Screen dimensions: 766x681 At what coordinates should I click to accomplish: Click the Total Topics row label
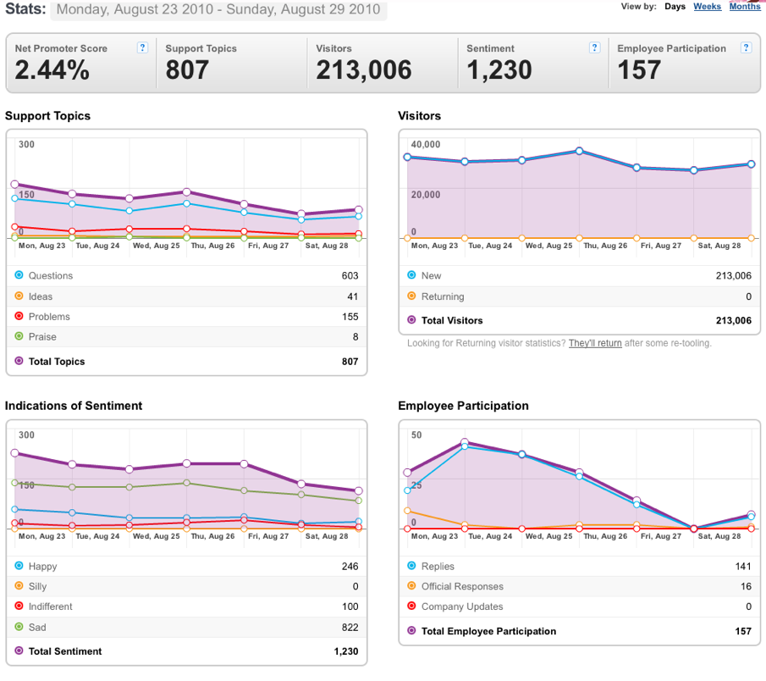pos(57,362)
